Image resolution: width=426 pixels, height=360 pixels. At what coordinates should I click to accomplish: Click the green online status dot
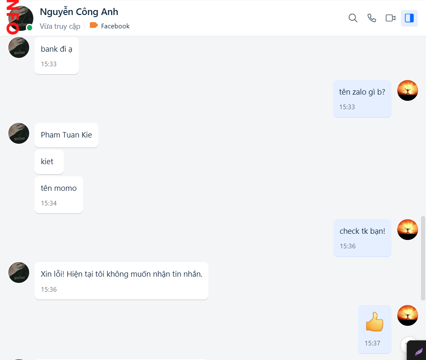(30, 28)
